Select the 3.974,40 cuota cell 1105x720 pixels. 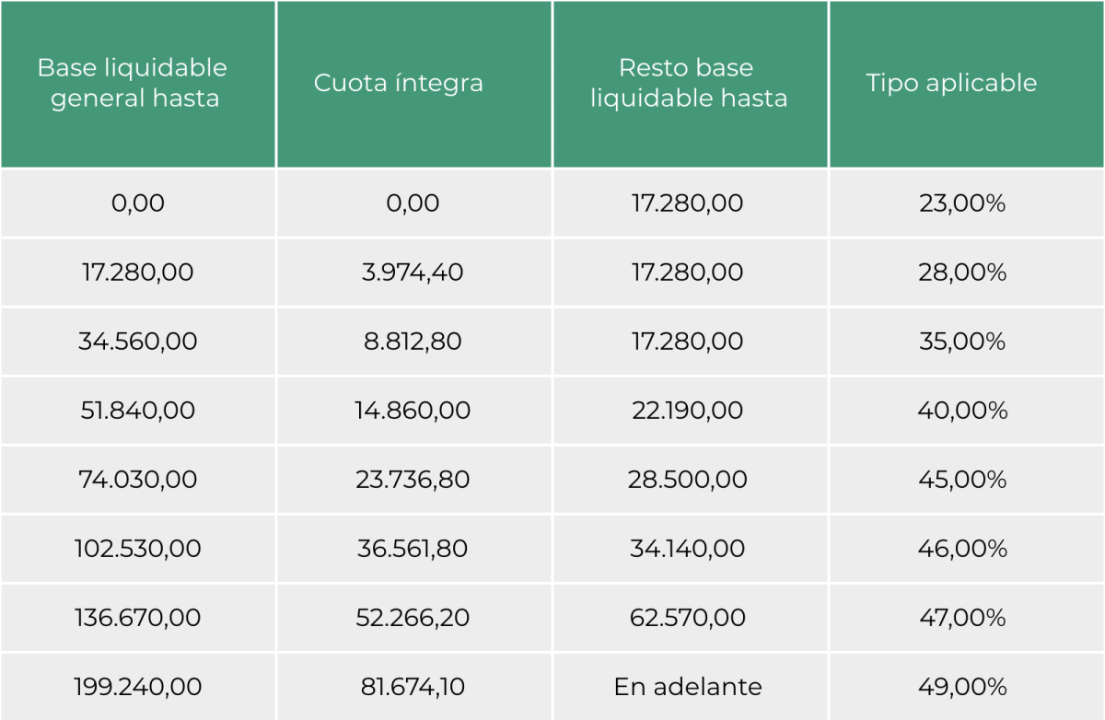click(x=414, y=273)
